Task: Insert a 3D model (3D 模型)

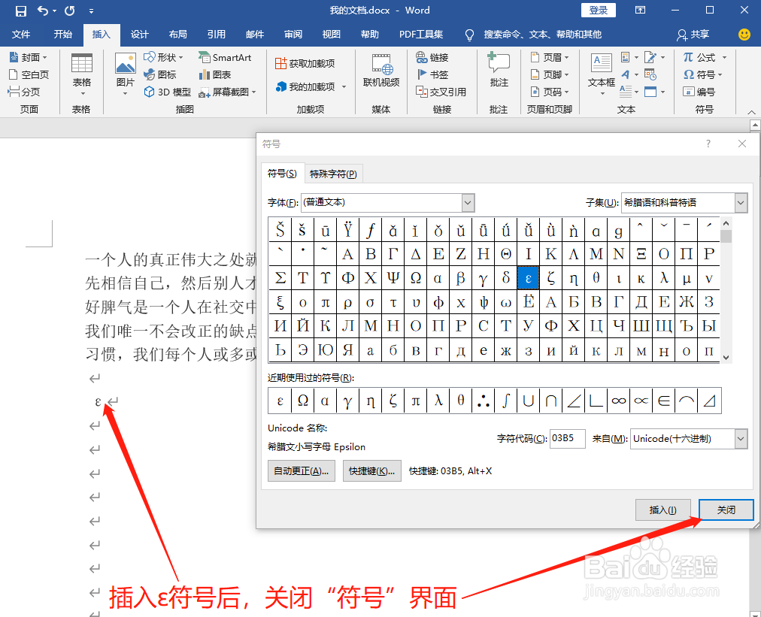Action: pyautogui.click(x=168, y=92)
